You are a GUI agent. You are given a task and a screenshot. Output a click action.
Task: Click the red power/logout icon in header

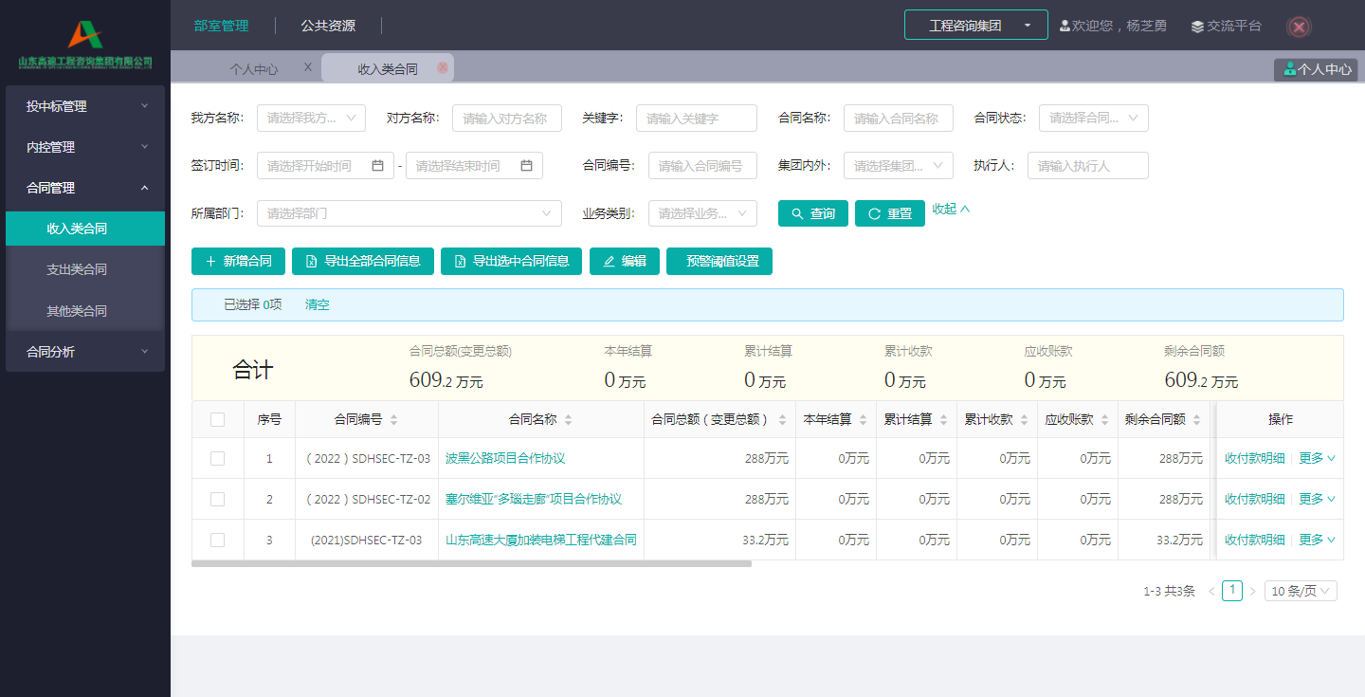(x=1300, y=27)
